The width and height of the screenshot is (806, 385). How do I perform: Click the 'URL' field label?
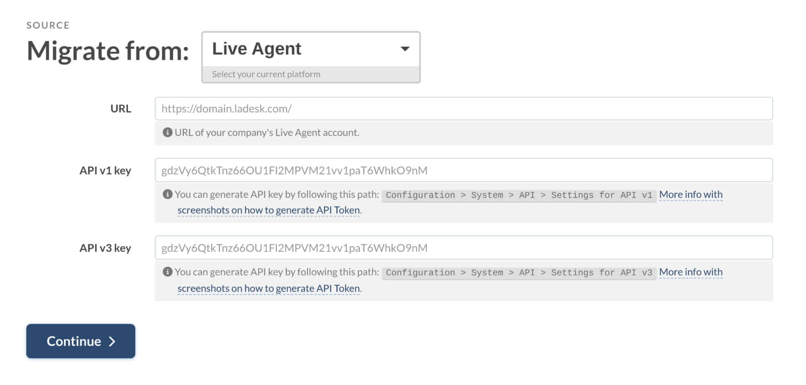pyautogui.click(x=121, y=109)
